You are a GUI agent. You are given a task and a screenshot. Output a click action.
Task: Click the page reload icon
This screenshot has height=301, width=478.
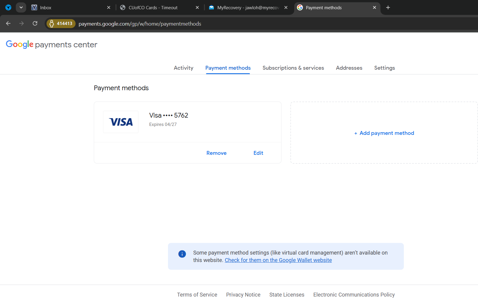pyautogui.click(x=35, y=24)
